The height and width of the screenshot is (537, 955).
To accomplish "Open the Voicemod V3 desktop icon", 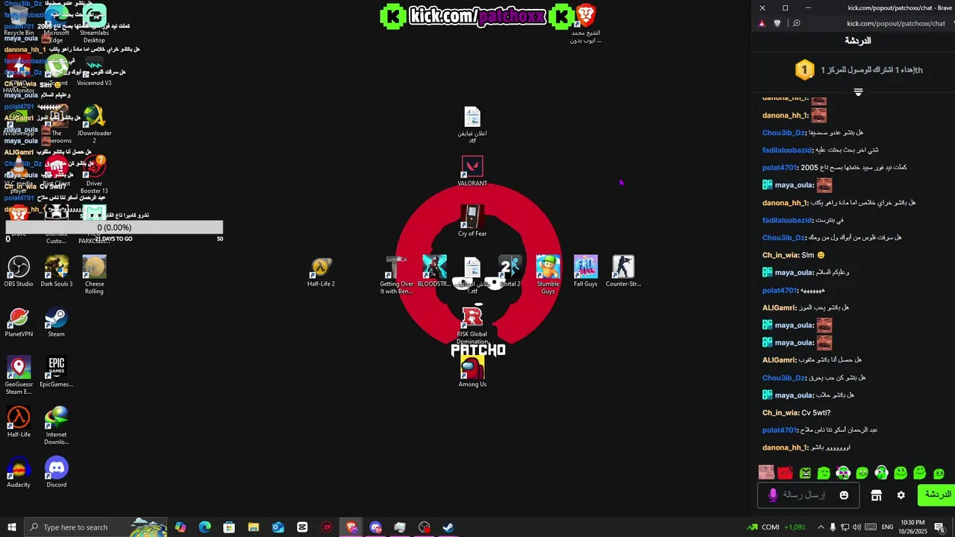I will 94,71.
